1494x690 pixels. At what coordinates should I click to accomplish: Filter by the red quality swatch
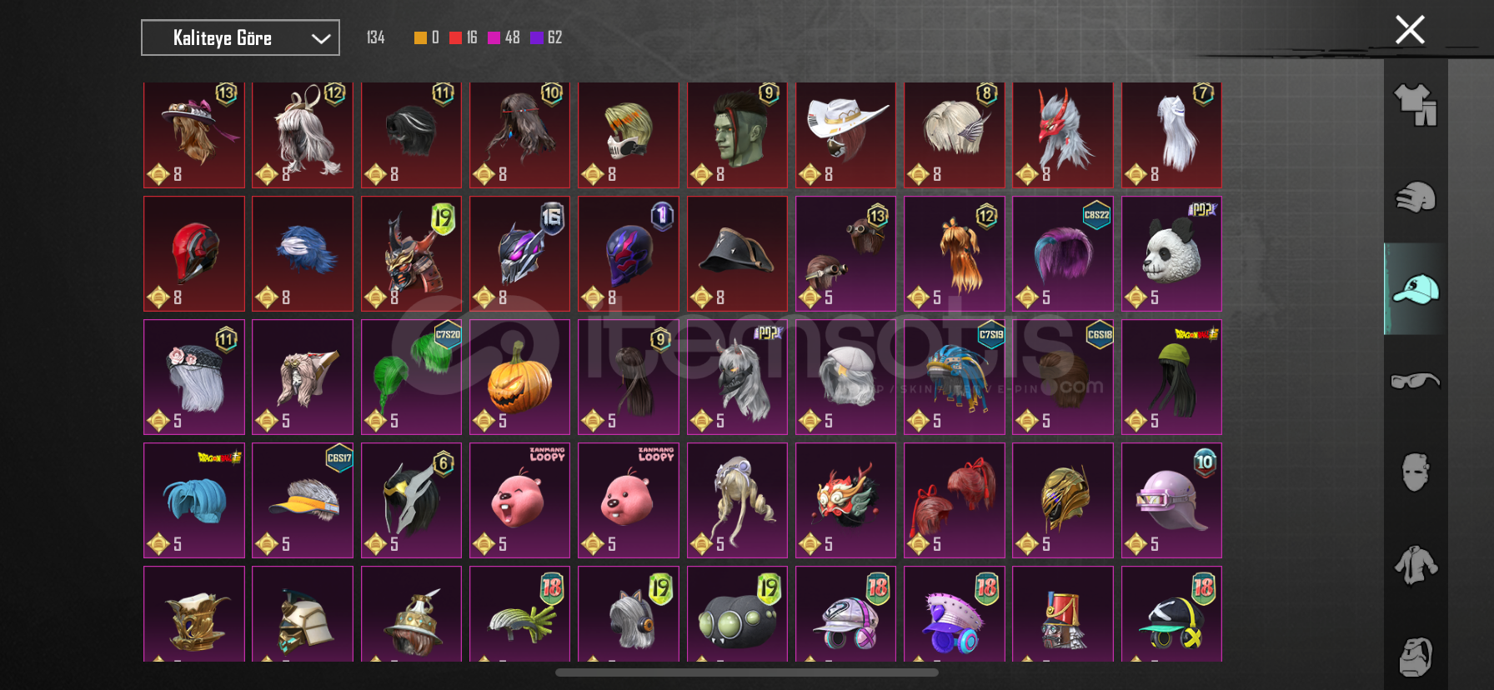[x=455, y=37]
